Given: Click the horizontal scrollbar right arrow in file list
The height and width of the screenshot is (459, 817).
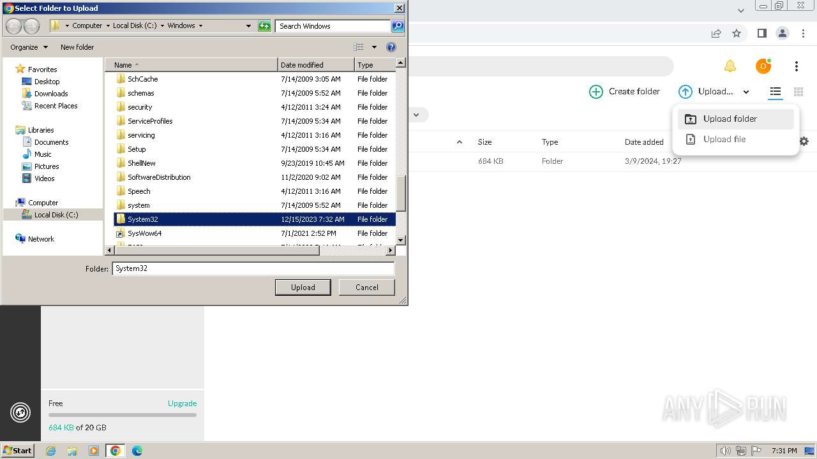Looking at the screenshot, I should tap(391, 251).
